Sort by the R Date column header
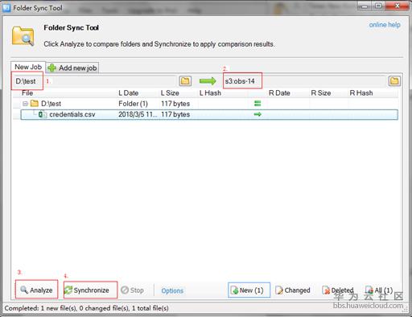The image size is (412, 317). coord(279,93)
